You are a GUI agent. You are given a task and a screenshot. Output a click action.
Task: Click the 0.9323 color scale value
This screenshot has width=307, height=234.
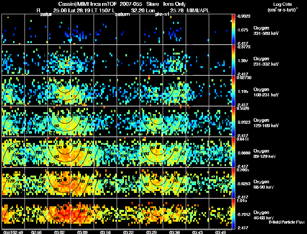click(x=244, y=122)
